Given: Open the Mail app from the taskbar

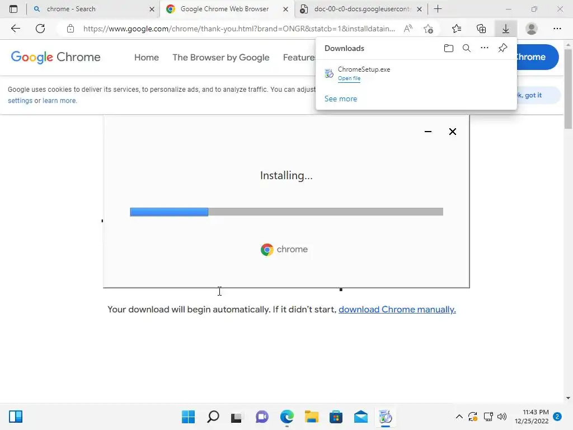Looking at the screenshot, I should [x=361, y=417].
